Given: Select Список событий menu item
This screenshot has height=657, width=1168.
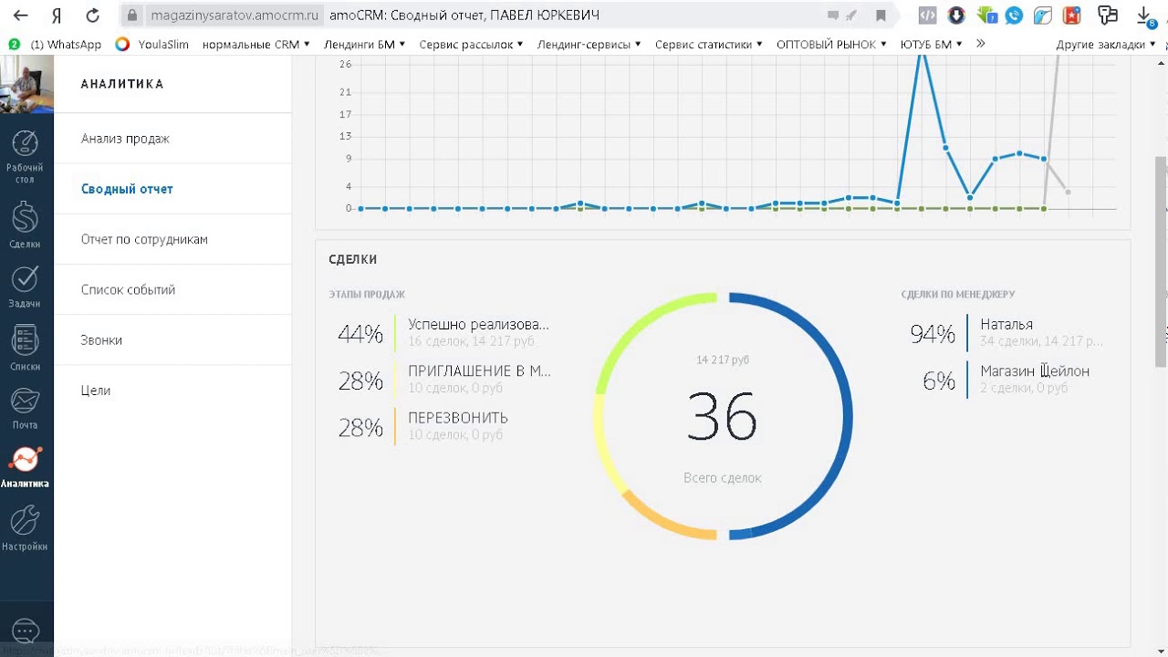Looking at the screenshot, I should click(x=172, y=289).
